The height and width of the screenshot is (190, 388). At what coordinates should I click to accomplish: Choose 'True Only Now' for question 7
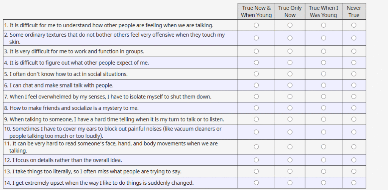tap(290, 97)
